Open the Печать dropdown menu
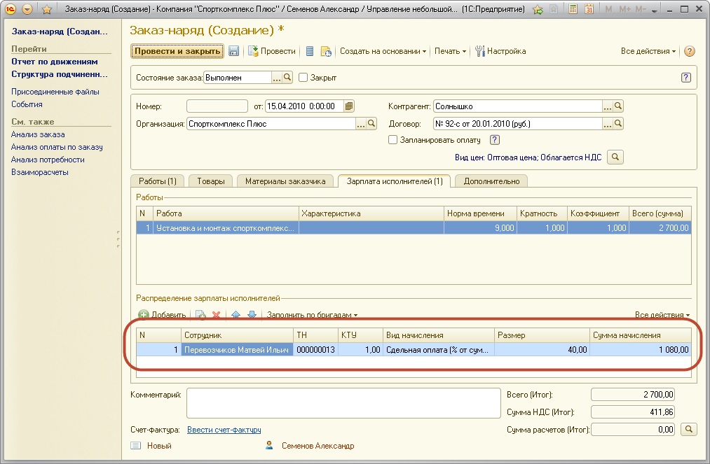This screenshot has width=710, height=464. pyautogui.click(x=450, y=51)
